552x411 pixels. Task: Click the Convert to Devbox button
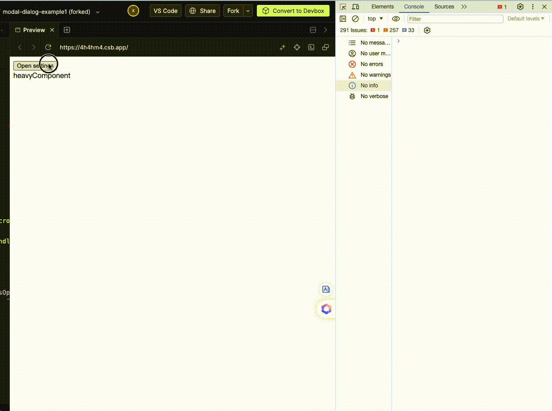point(293,11)
